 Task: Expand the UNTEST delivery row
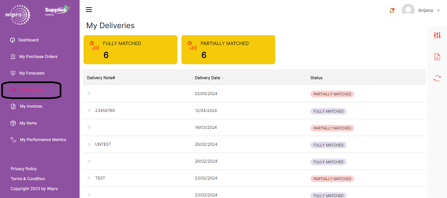point(89,144)
